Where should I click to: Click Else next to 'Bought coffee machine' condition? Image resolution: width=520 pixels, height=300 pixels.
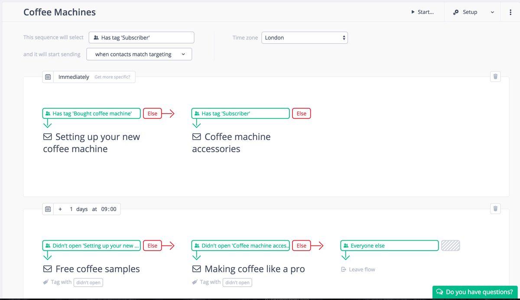coord(153,114)
